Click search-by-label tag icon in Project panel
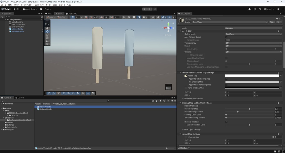Image resolution: width=285 pixels, height=153 pixels. (x=161, y=101)
